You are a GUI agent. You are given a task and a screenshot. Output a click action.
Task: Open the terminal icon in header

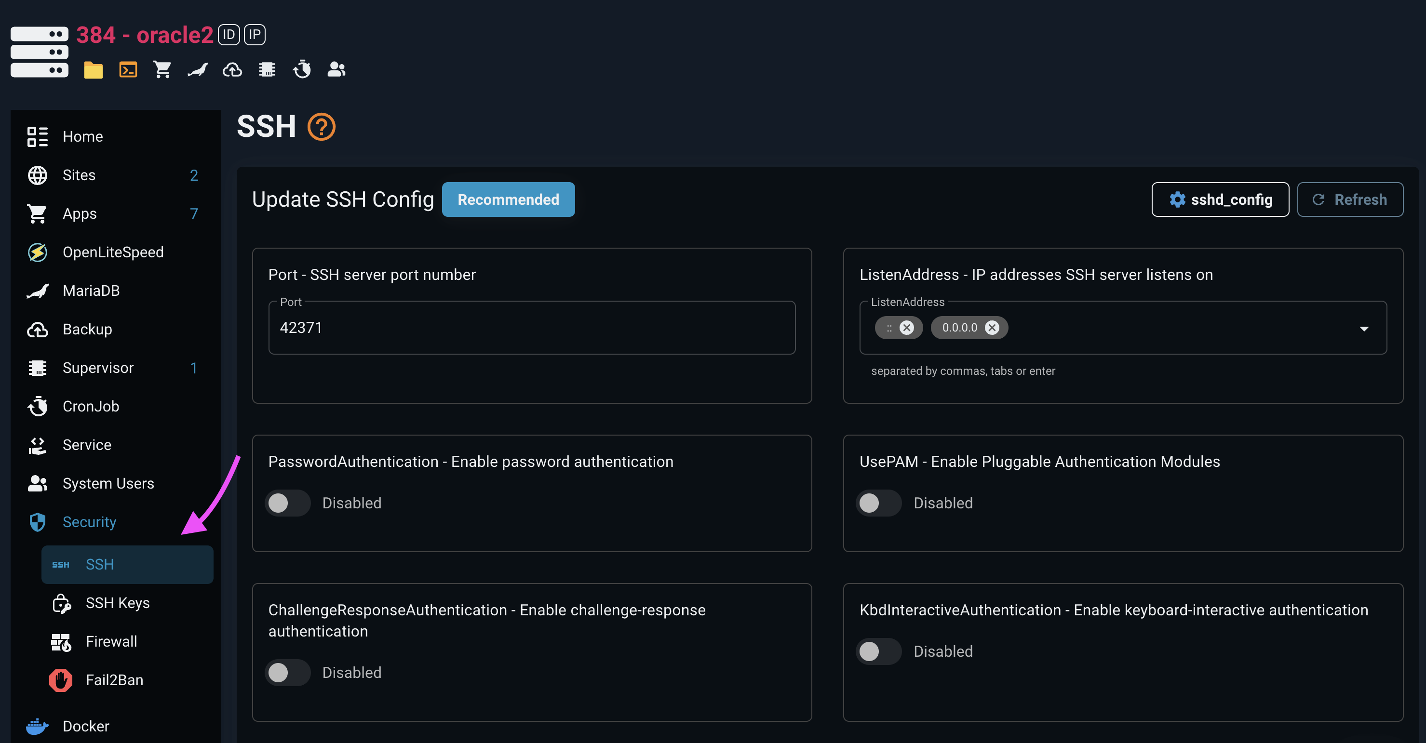[x=128, y=70]
